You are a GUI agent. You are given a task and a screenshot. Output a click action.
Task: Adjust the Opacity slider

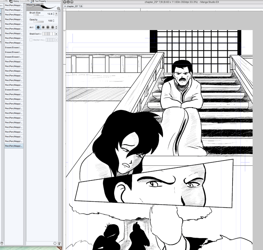39,22
